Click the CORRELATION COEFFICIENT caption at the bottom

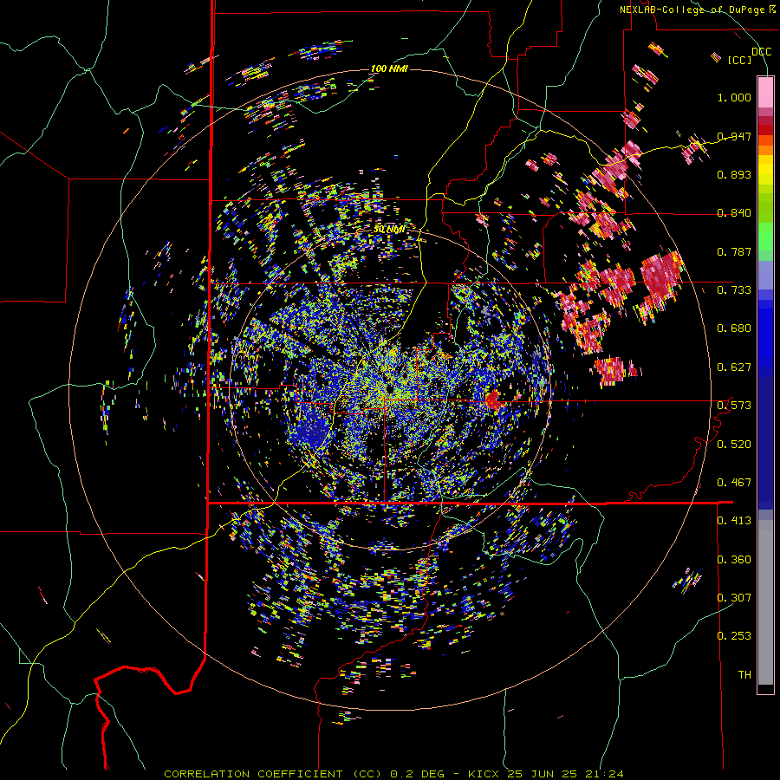(x=393, y=774)
